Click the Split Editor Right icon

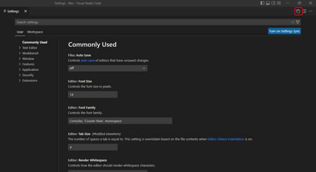304,11
